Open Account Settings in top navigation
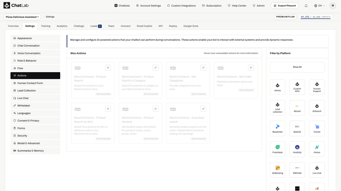 coord(148,6)
